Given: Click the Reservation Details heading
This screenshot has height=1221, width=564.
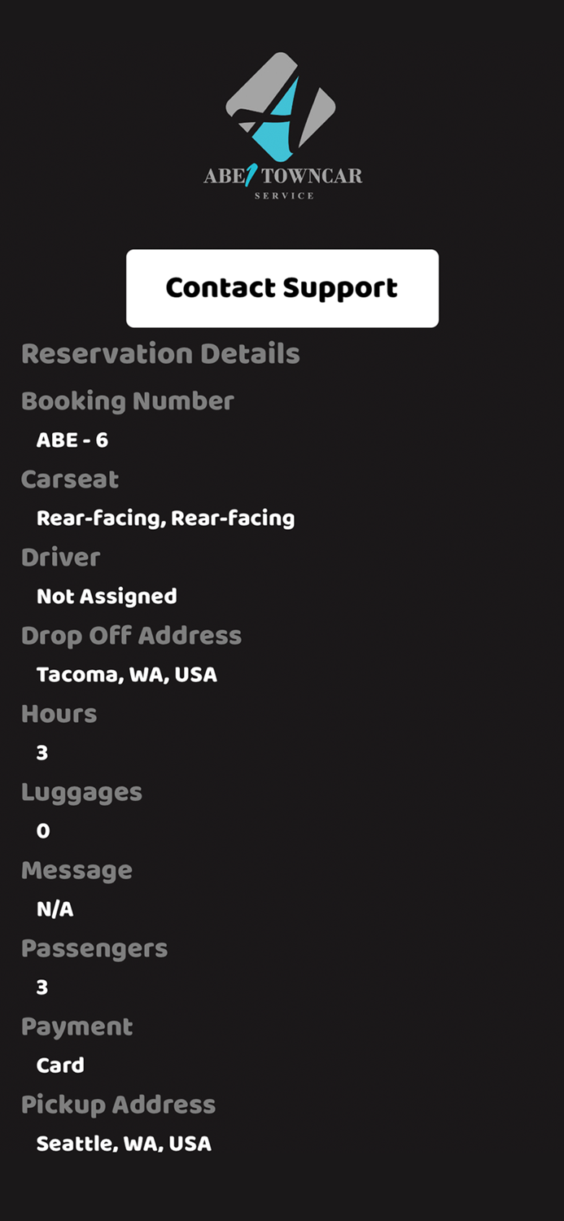Looking at the screenshot, I should [160, 353].
